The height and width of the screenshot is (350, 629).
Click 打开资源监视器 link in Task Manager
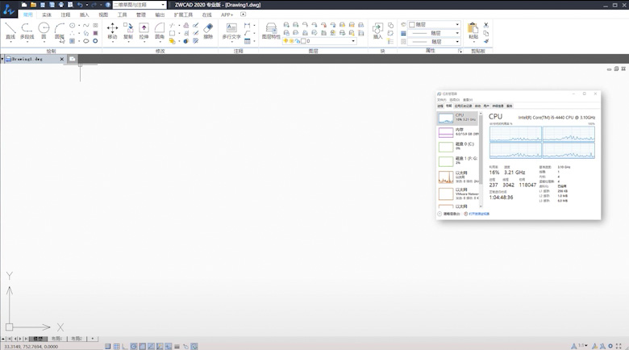point(478,214)
